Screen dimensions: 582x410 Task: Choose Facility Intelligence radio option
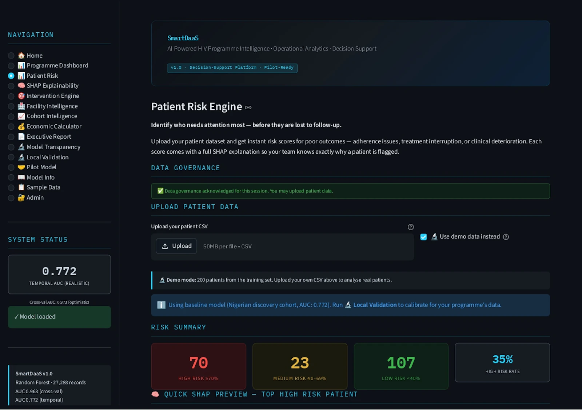pos(11,106)
